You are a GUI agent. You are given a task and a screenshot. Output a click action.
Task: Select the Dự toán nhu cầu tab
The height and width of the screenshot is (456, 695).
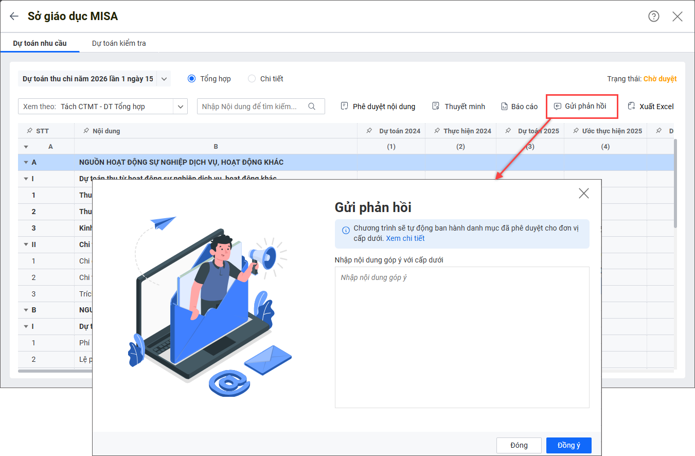click(40, 43)
